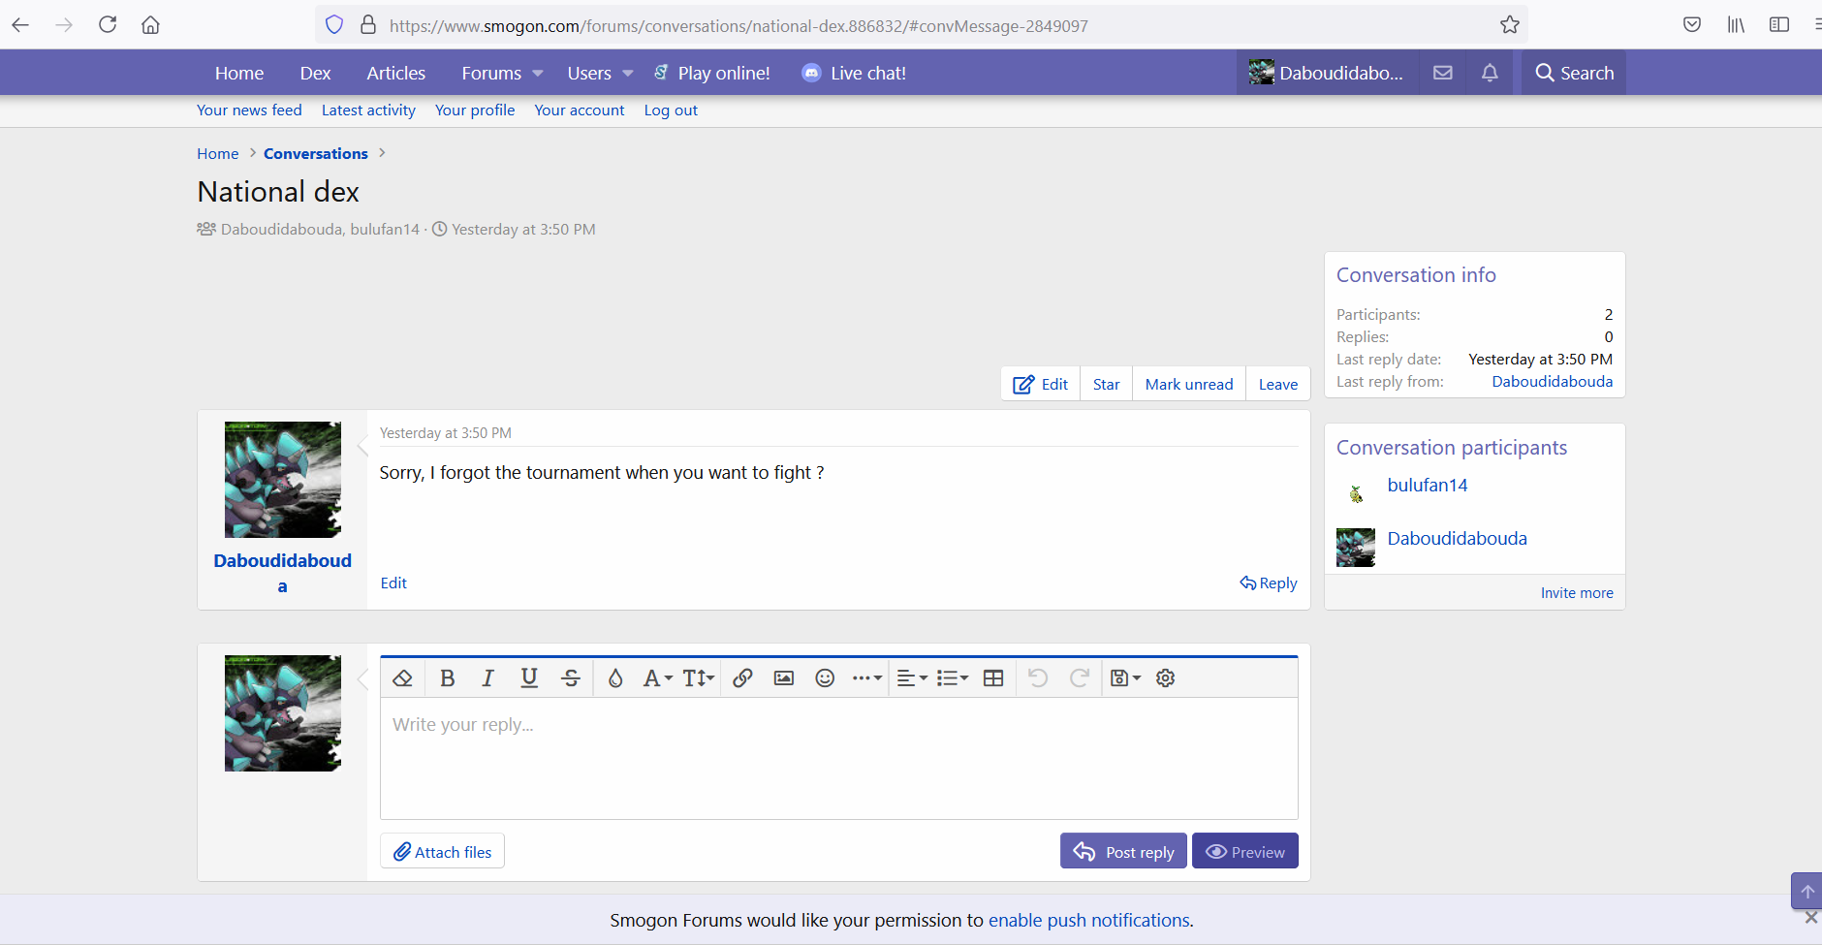Click the undo arrow in editor

click(x=1038, y=678)
